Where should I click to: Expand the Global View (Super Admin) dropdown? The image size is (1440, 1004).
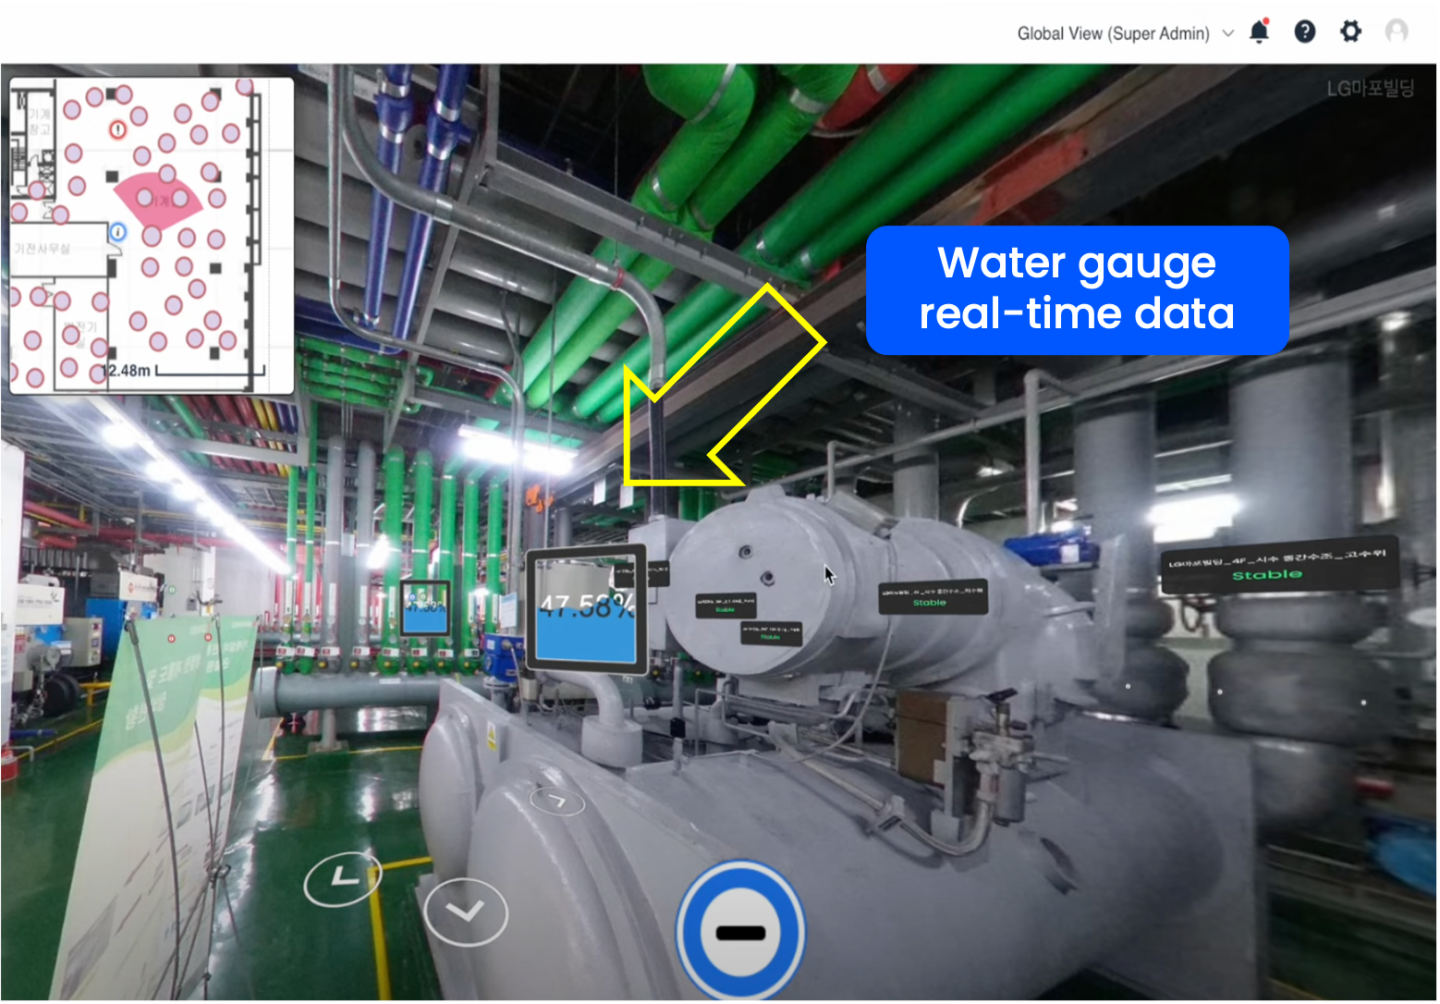point(1126,33)
